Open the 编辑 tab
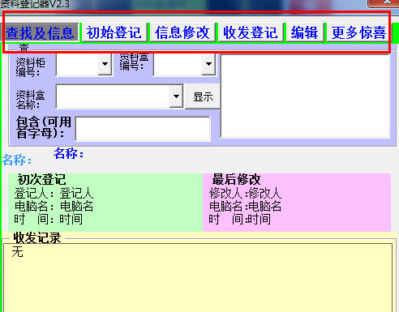399x312 pixels. [x=305, y=32]
